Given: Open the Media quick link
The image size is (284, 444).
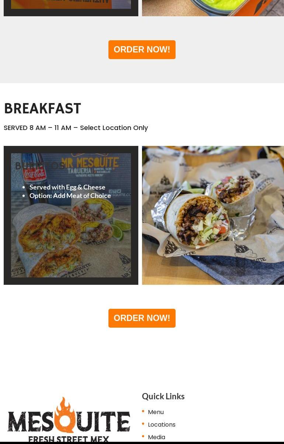Looking at the screenshot, I should [156, 437].
